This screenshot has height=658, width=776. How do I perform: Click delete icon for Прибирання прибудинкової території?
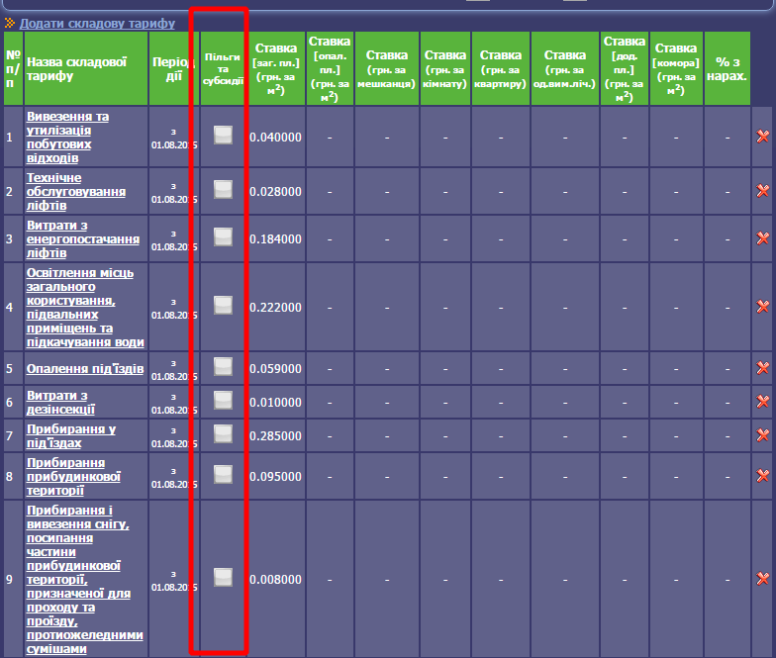pyautogui.click(x=762, y=476)
